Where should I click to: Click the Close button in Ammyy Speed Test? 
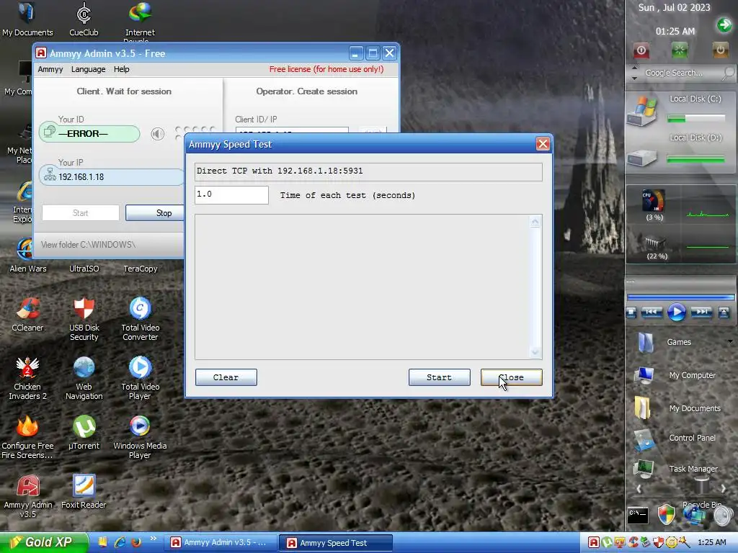(x=511, y=377)
